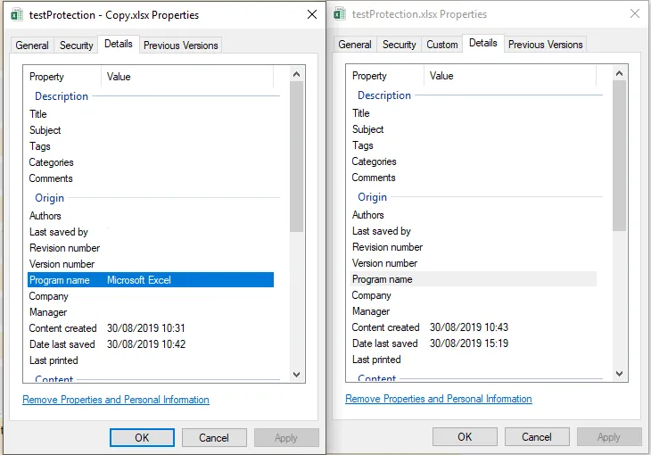Open Previous Versions tab in the left dialog
This screenshot has width=651, height=455.
point(181,45)
